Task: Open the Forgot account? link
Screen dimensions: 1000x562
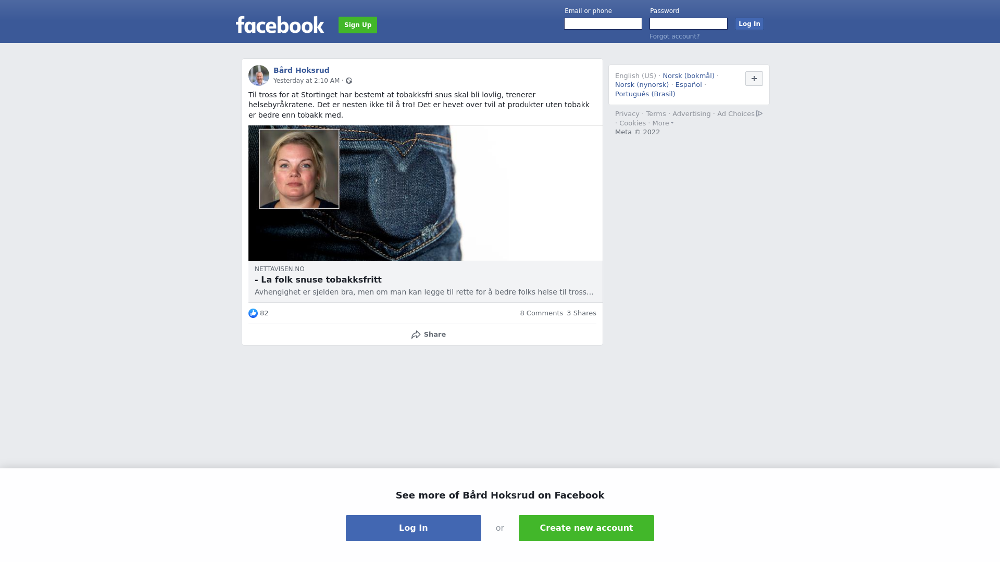Action: [x=674, y=36]
